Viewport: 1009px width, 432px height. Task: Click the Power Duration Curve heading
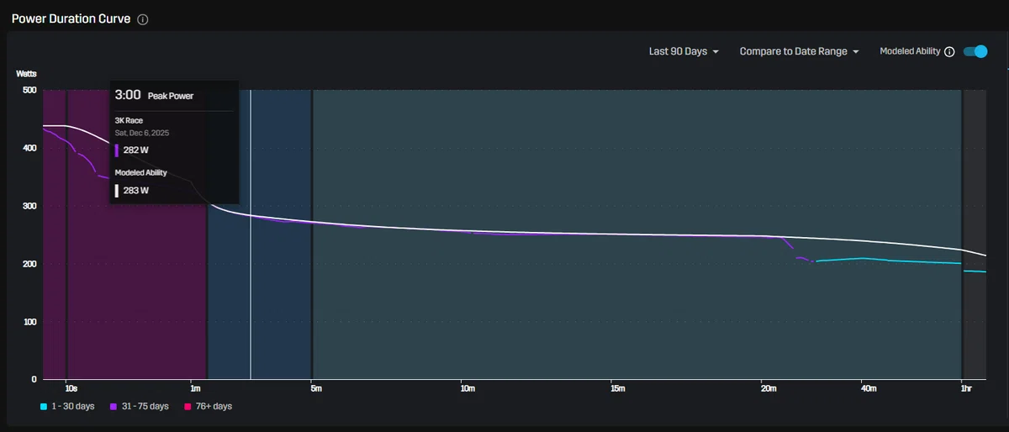(71, 18)
